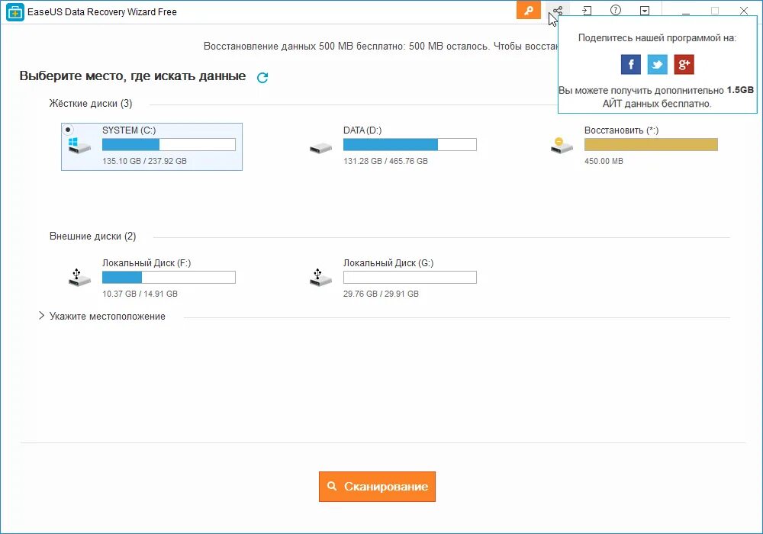Share the program on Twitter
This screenshot has height=534, width=763.
657,64
